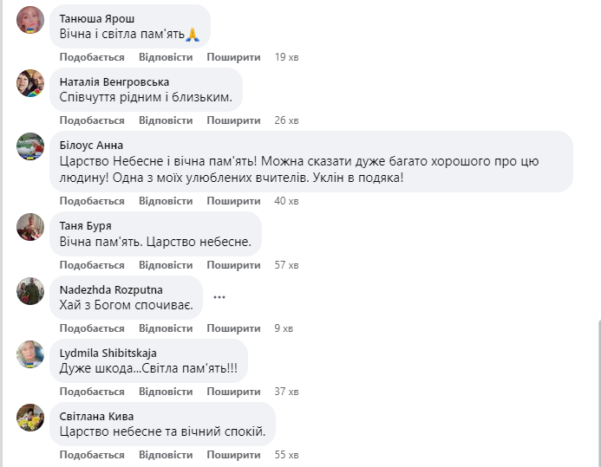This screenshot has width=601, height=467.
Task: Click the 19 хв comment timestamp
Action: tap(286, 57)
